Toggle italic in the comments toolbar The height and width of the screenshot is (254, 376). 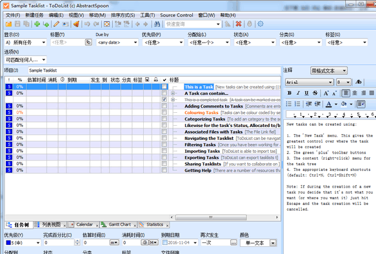(x=298, y=93)
